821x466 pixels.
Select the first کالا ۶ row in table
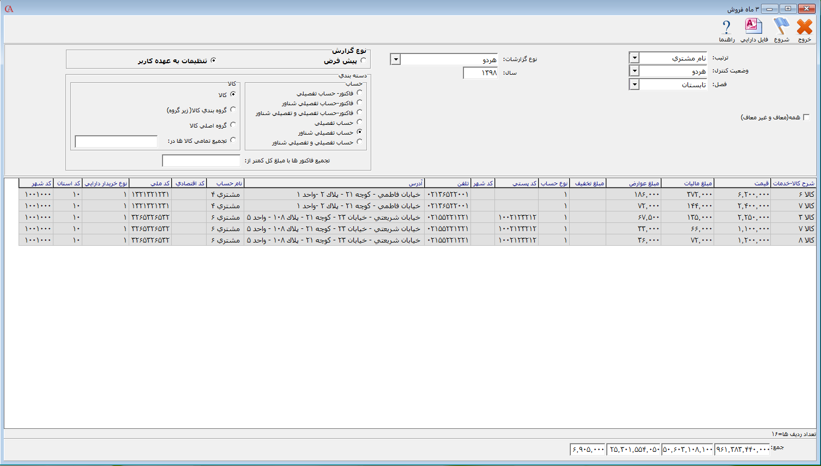point(793,195)
